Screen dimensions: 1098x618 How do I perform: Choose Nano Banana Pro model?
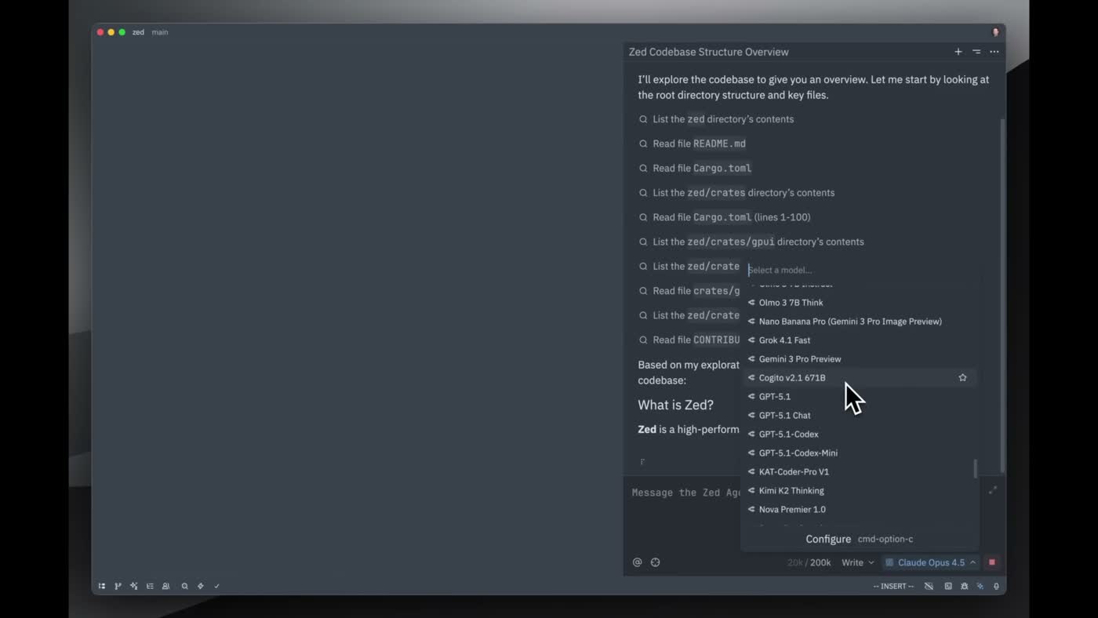tap(860, 321)
